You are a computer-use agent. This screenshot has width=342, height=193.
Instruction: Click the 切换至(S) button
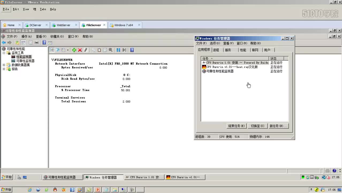pyautogui.click(x=257, y=126)
